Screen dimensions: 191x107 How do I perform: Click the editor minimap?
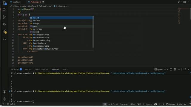pos(179,16)
